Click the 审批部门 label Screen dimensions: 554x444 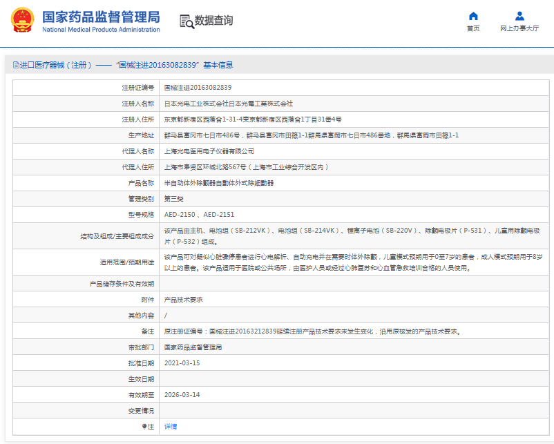point(142,347)
